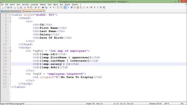The width and height of the screenshot is (187, 105).
Task: Create a new file with the New toolbar icon
Action: (2, 8)
